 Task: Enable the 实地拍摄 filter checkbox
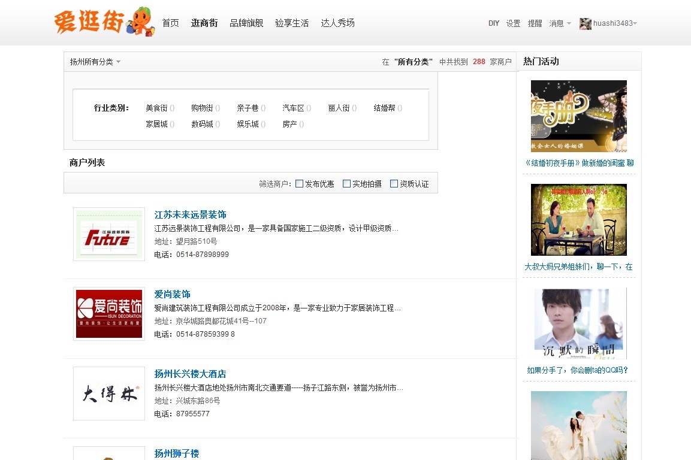pyautogui.click(x=347, y=184)
